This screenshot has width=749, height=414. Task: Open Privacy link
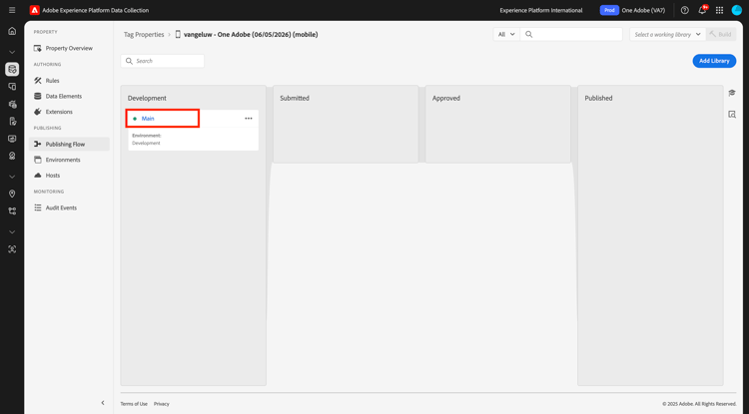(x=162, y=404)
